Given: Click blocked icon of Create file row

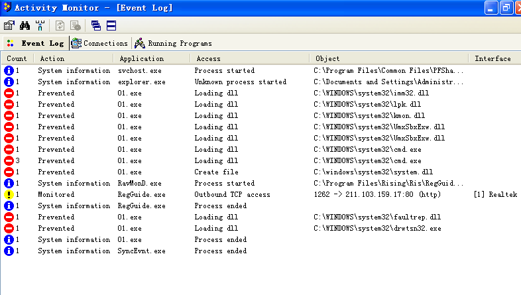Looking at the screenshot, I should (9, 172).
